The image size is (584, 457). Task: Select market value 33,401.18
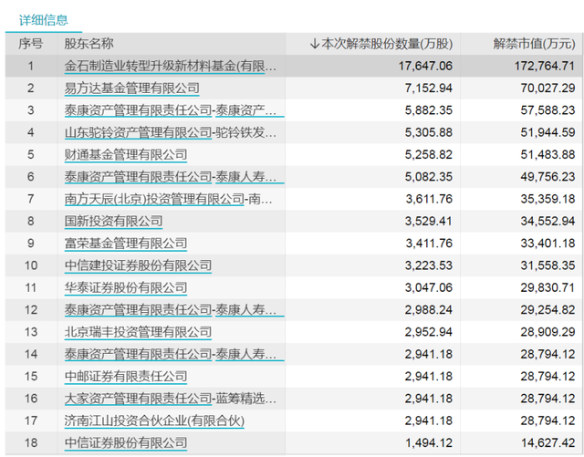547,244
